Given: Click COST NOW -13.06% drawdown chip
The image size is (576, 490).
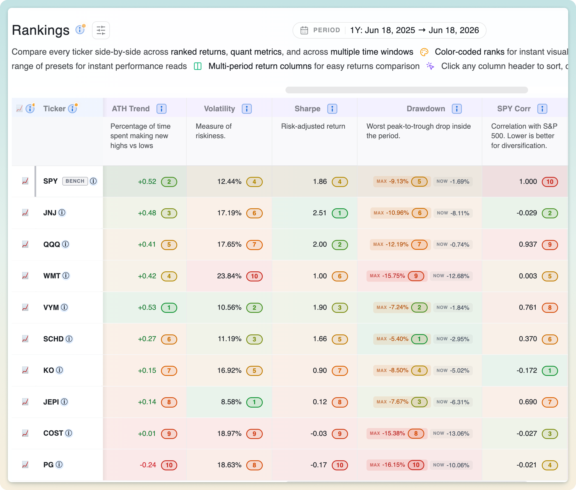Looking at the screenshot, I should point(451,434).
